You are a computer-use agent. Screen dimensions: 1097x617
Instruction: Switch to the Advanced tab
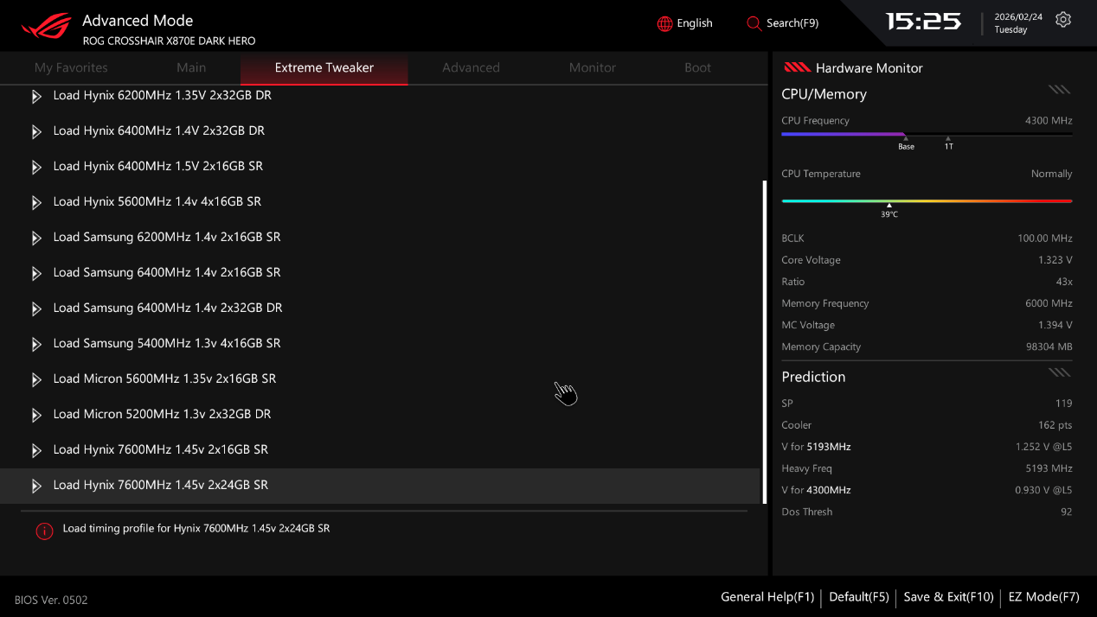click(471, 67)
